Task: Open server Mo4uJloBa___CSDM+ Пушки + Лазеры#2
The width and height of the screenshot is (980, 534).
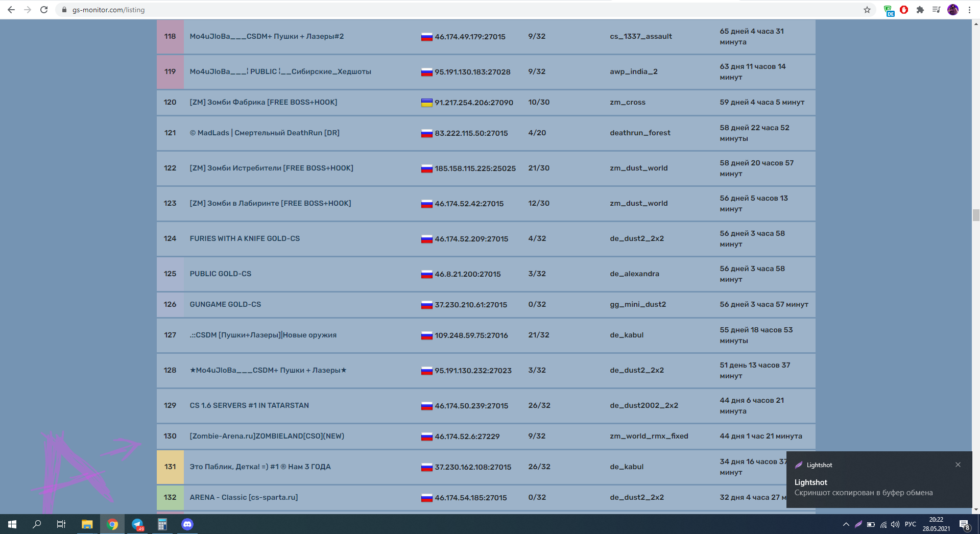Action: pos(267,36)
